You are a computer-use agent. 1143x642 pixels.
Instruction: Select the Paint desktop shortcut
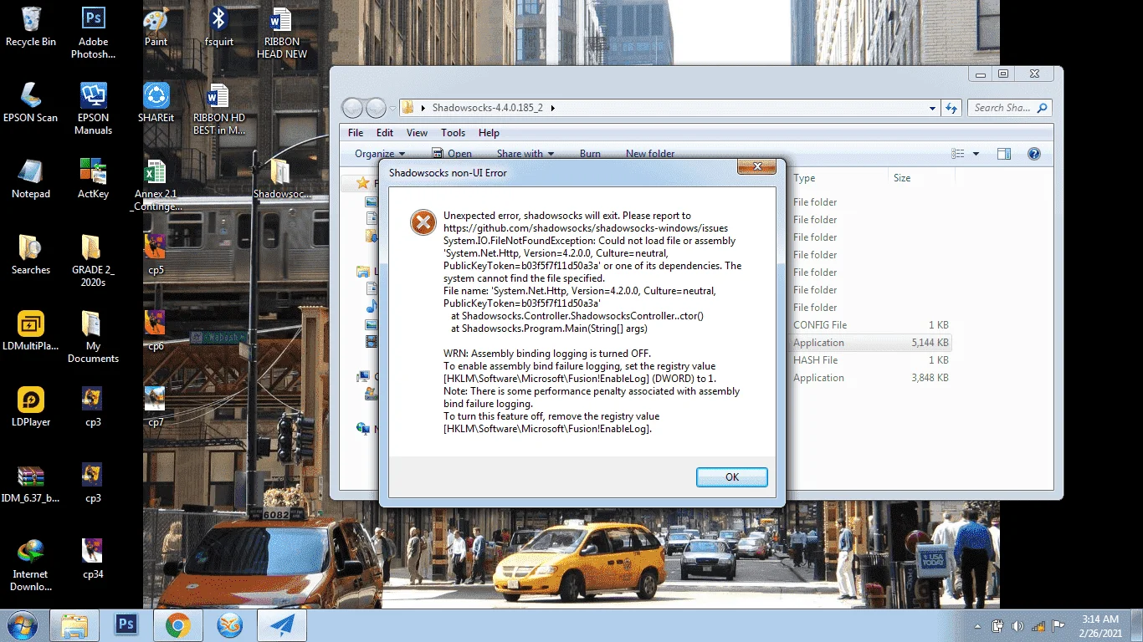tap(156, 27)
